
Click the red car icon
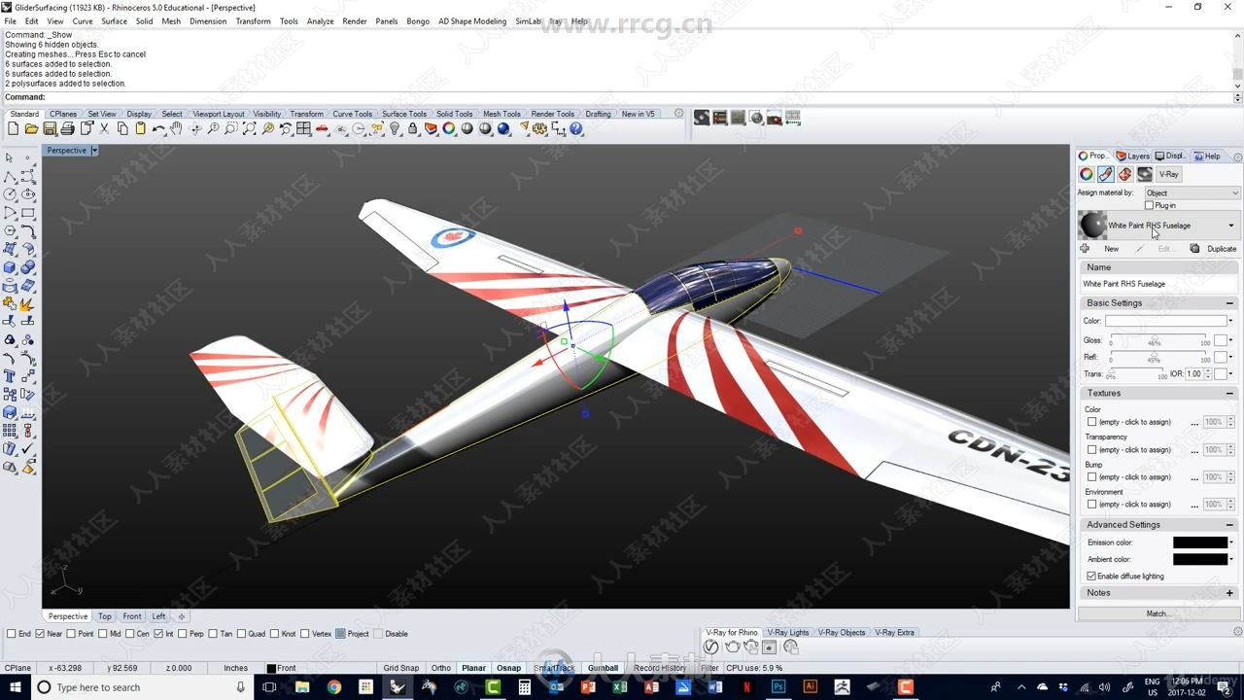tap(323, 128)
